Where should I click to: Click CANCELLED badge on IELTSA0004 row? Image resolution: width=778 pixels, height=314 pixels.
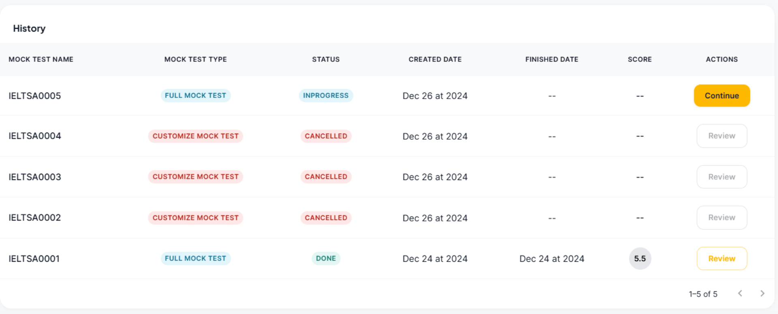point(326,136)
